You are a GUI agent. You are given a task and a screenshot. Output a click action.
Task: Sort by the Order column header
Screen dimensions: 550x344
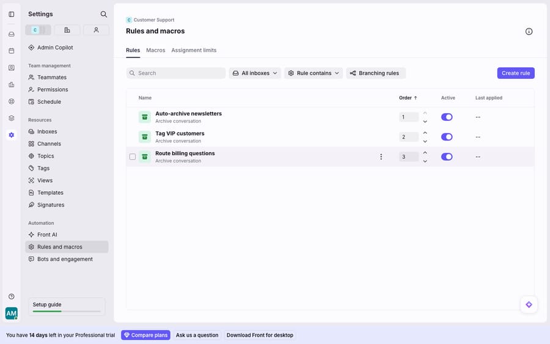pyautogui.click(x=408, y=98)
